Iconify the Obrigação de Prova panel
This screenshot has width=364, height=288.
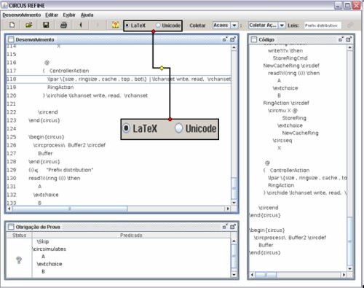coord(225,227)
